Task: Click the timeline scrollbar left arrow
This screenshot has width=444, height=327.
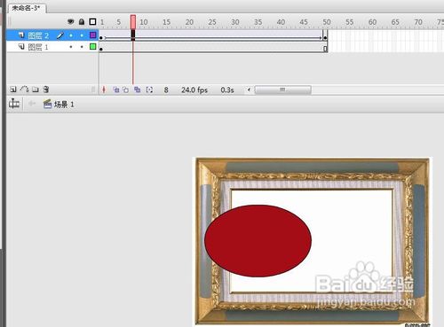Action: 249,90
